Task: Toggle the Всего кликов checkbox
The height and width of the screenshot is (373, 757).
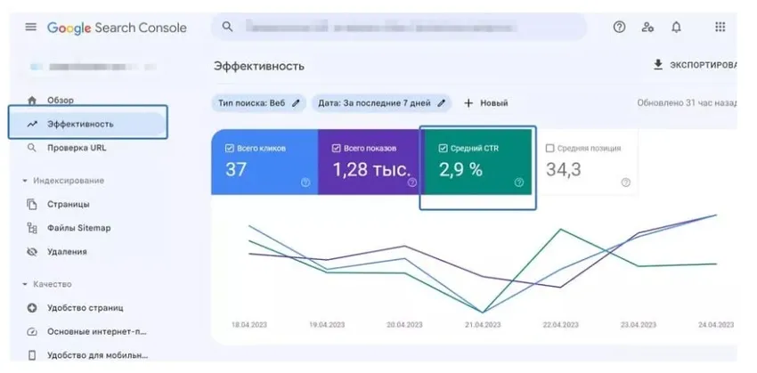Action: point(230,149)
